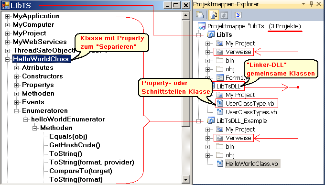Click the Form1 file icon under LibTs
The image size is (325, 185).
coord(219,78)
